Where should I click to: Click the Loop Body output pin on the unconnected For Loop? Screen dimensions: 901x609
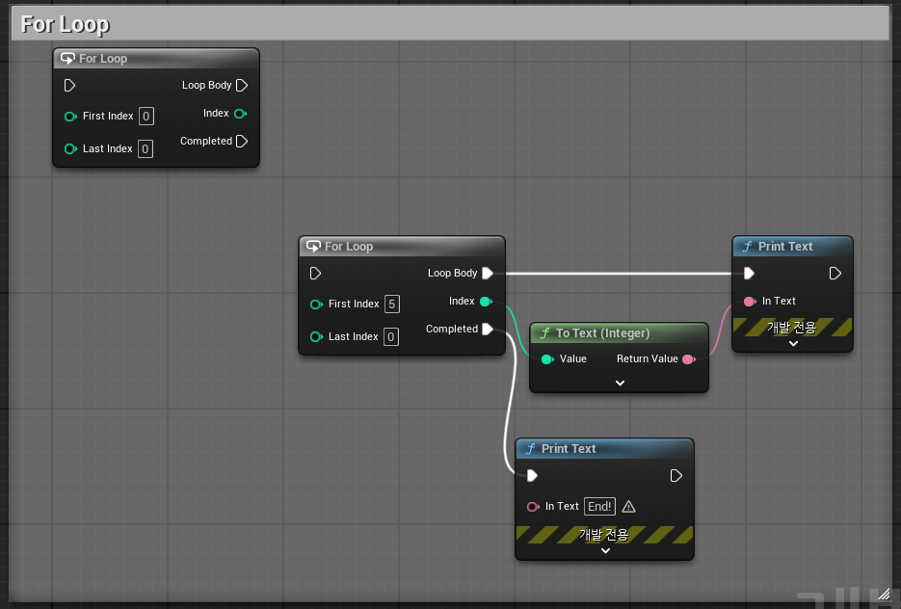[x=242, y=86]
